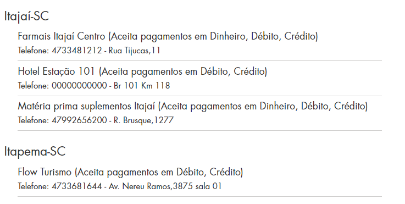Open the Flow Turismo listing
This screenshot has width=405, height=204.
pyautogui.click(x=45, y=172)
